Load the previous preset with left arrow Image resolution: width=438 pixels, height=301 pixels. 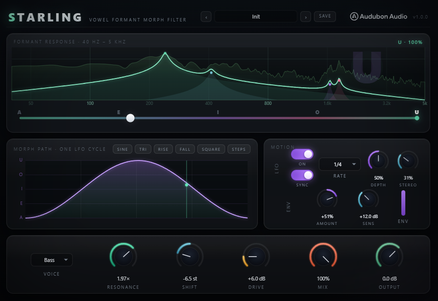pos(206,17)
